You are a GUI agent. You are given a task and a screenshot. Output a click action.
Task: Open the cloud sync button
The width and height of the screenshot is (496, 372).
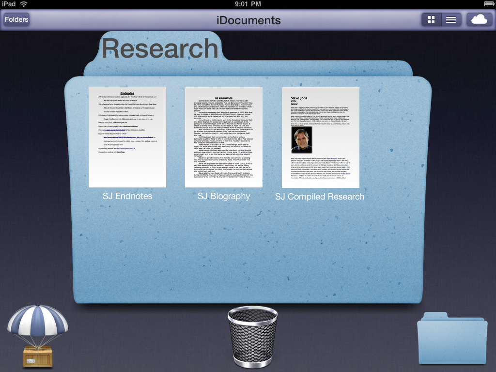479,20
